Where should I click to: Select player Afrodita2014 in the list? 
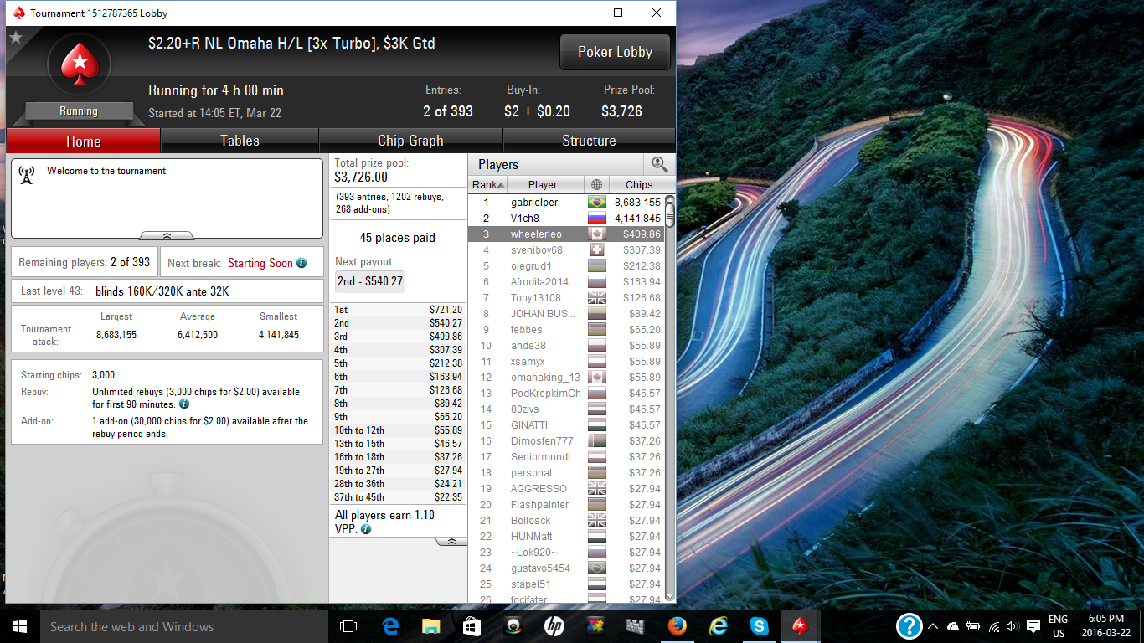pyautogui.click(x=566, y=282)
